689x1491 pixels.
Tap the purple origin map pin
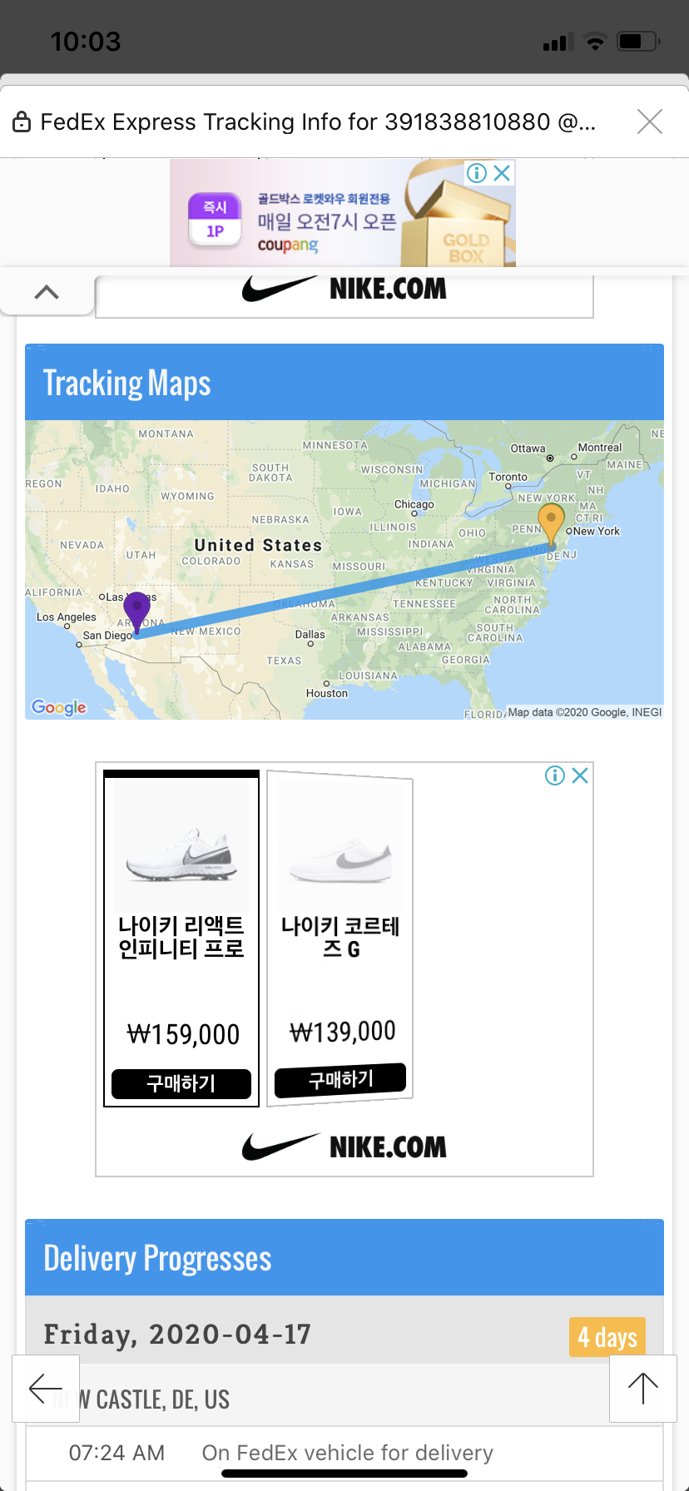(x=136, y=608)
